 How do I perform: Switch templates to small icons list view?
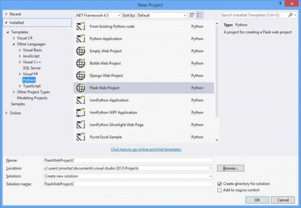[x=200, y=15]
